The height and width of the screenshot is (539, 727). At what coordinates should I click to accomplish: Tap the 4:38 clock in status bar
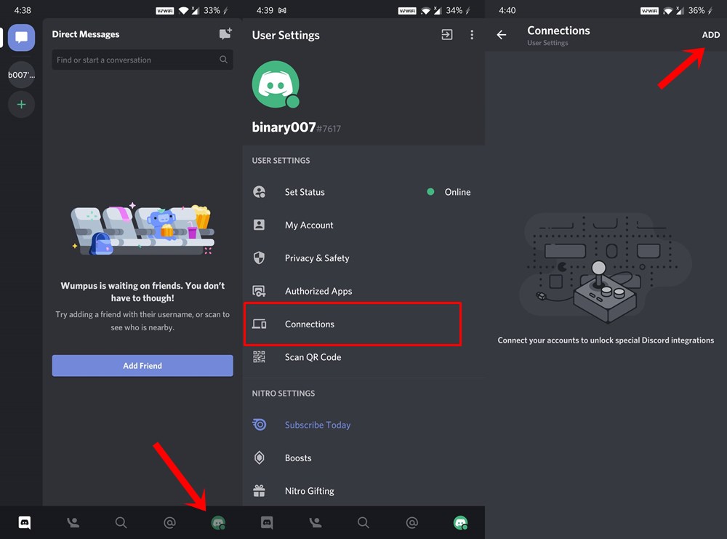tap(23, 10)
